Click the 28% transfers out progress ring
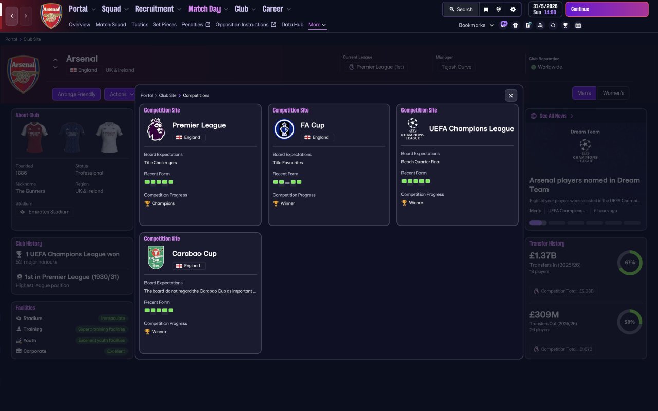This screenshot has height=411, width=658. [630, 322]
